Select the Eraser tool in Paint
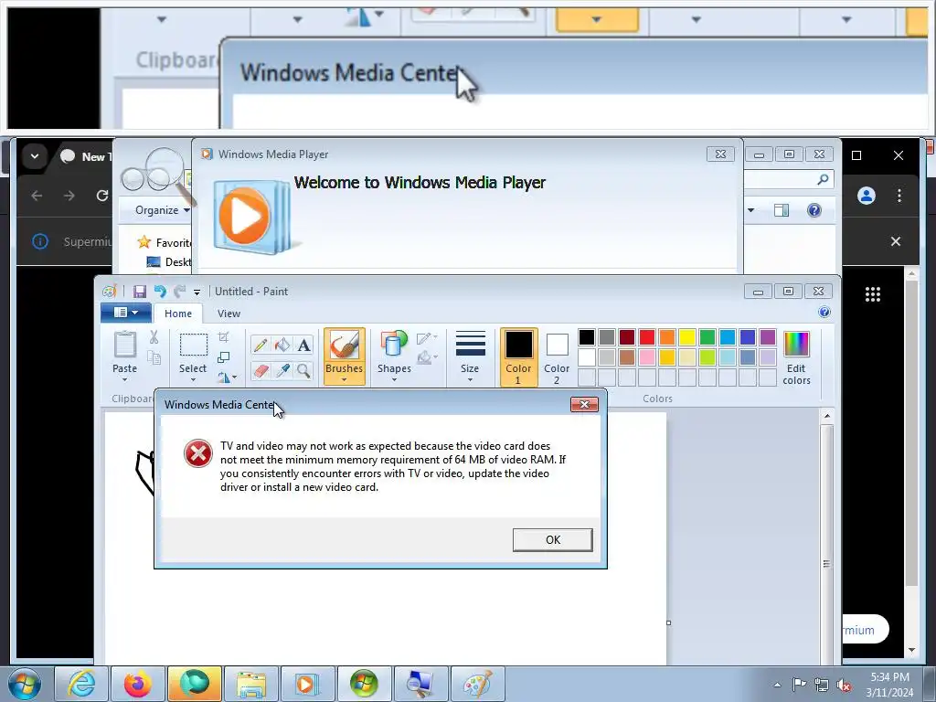936x702 pixels. (260, 371)
